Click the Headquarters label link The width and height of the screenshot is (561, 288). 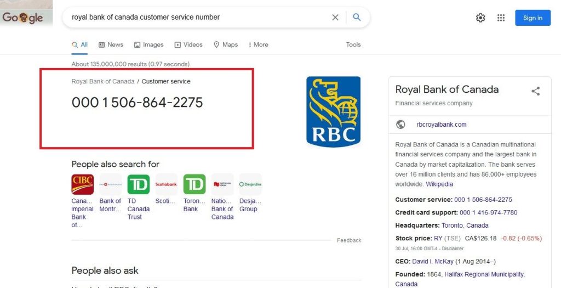(417, 225)
